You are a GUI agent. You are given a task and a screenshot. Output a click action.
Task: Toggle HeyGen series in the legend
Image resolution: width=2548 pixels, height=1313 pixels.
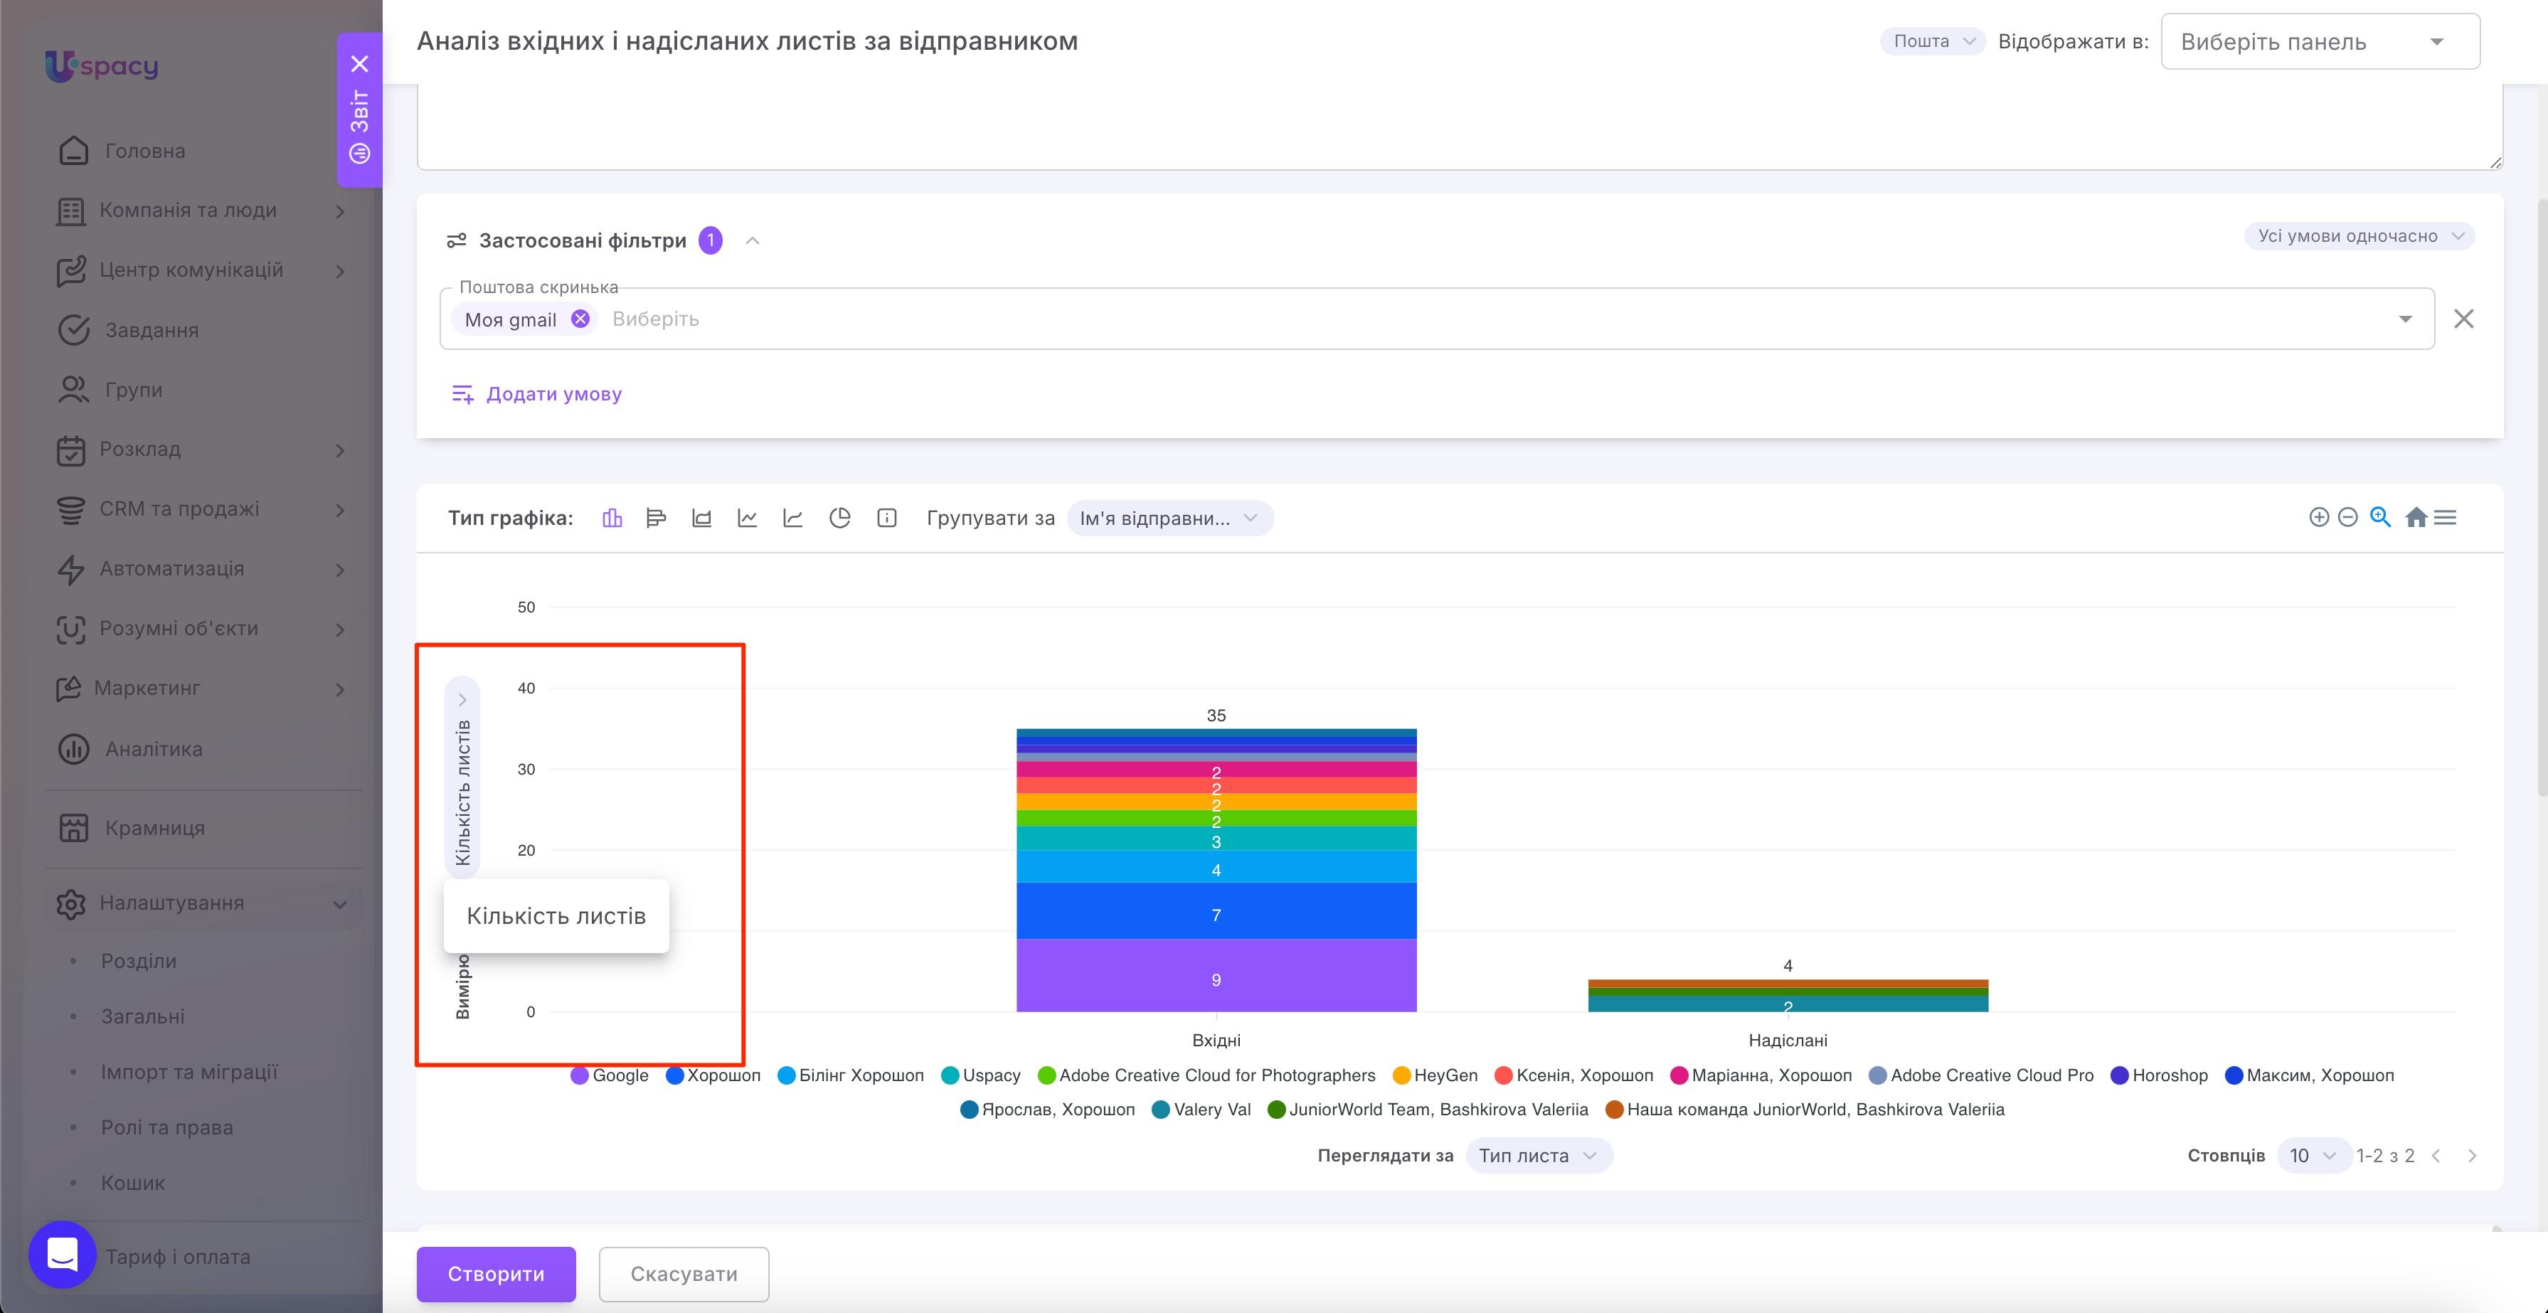[x=1435, y=1075]
